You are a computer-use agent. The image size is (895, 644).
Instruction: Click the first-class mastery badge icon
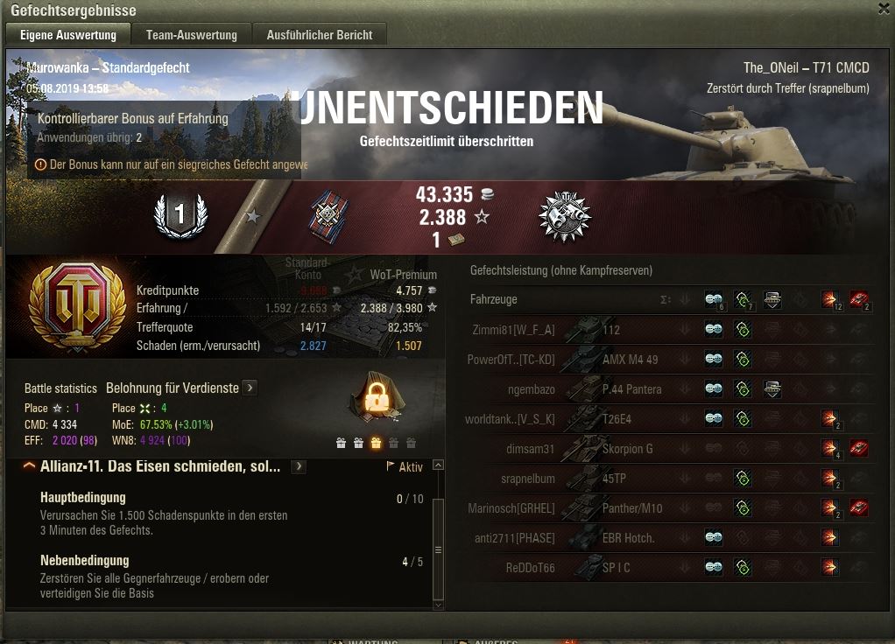coord(180,215)
